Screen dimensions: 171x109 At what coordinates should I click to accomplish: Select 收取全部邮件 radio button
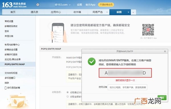tap(68, 97)
